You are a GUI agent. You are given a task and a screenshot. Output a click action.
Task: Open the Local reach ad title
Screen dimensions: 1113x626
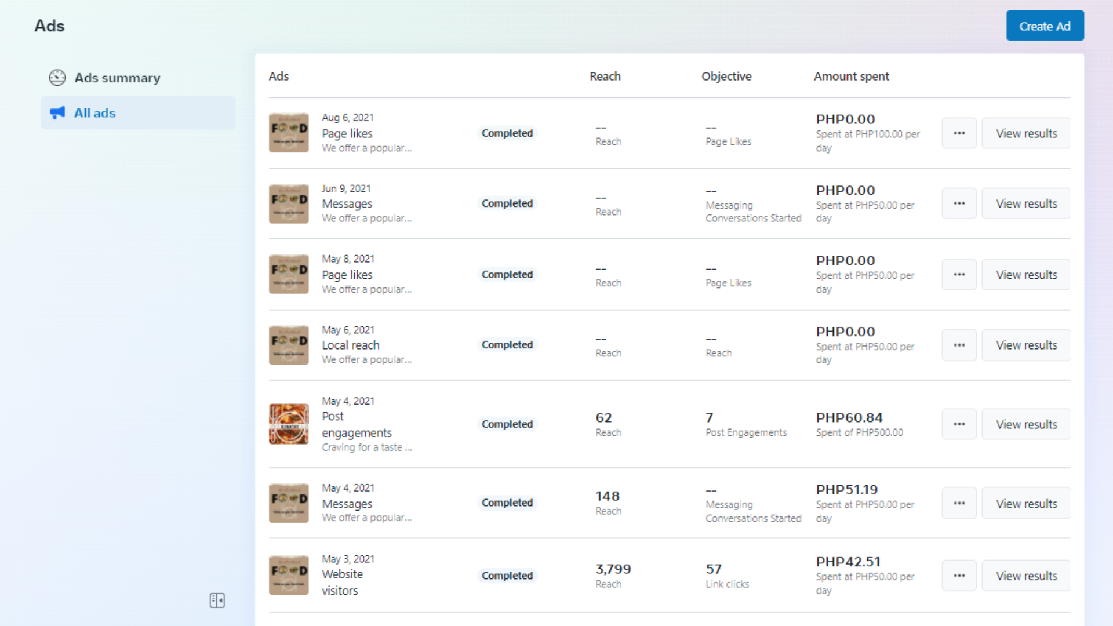(351, 345)
